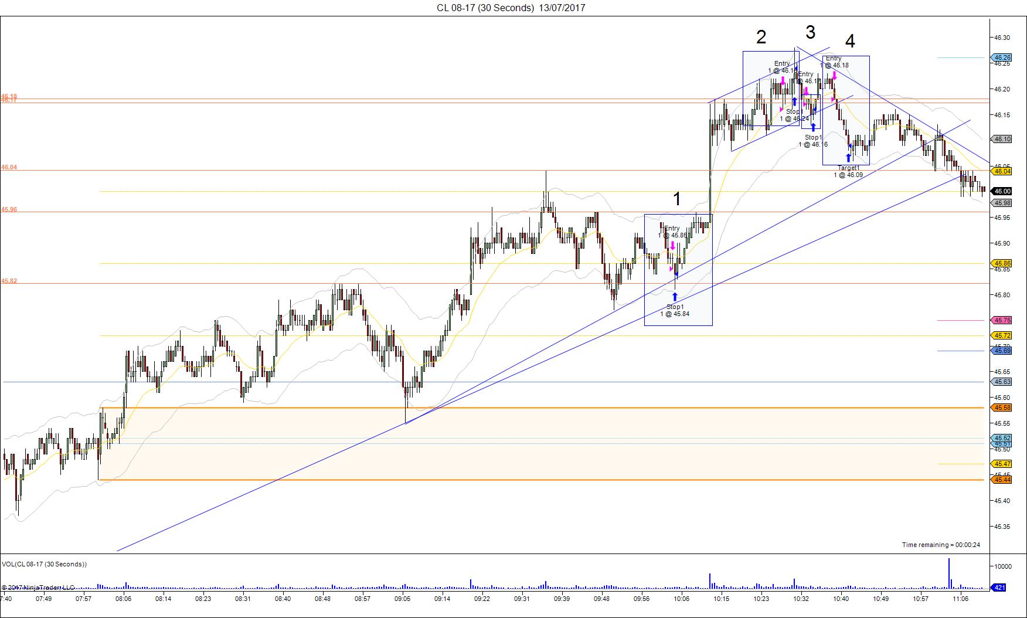This screenshot has height=618, width=1027.
Task: Click the 09:48 time axis label
Action: 601,599
